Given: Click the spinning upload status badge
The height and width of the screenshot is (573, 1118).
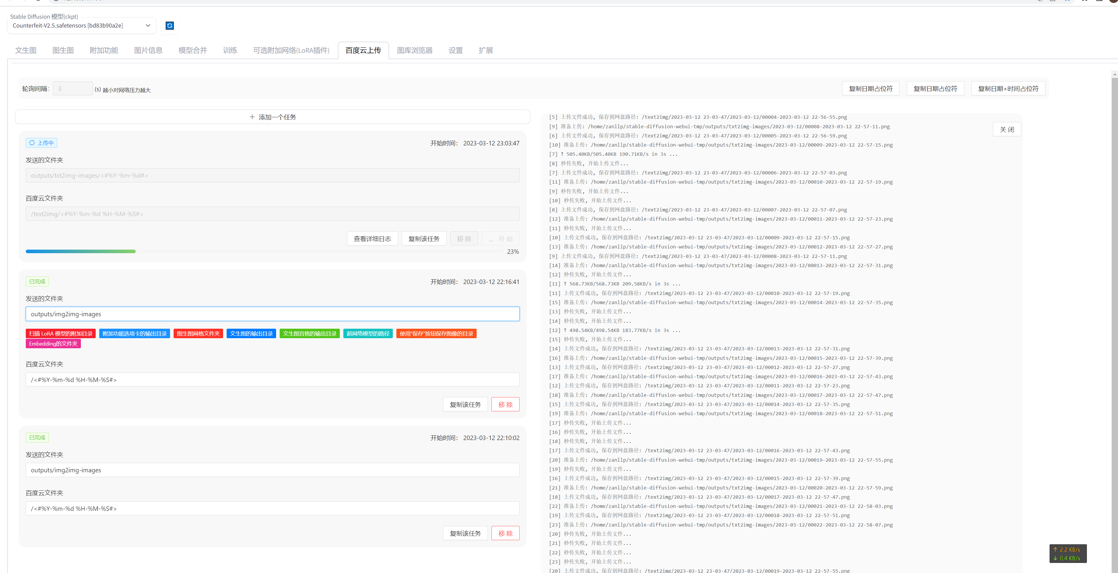Looking at the screenshot, I should [x=41, y=143].
